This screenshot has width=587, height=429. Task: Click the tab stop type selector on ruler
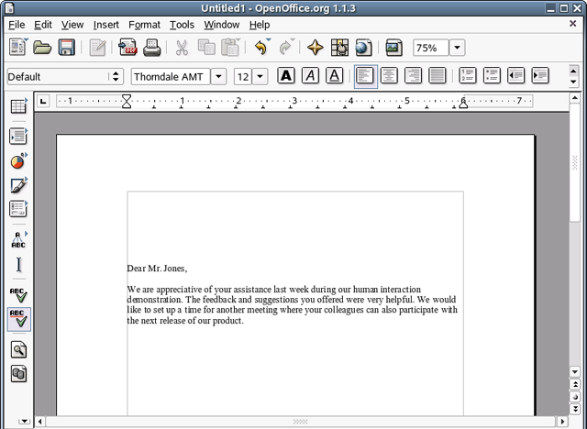pos(43,101)
